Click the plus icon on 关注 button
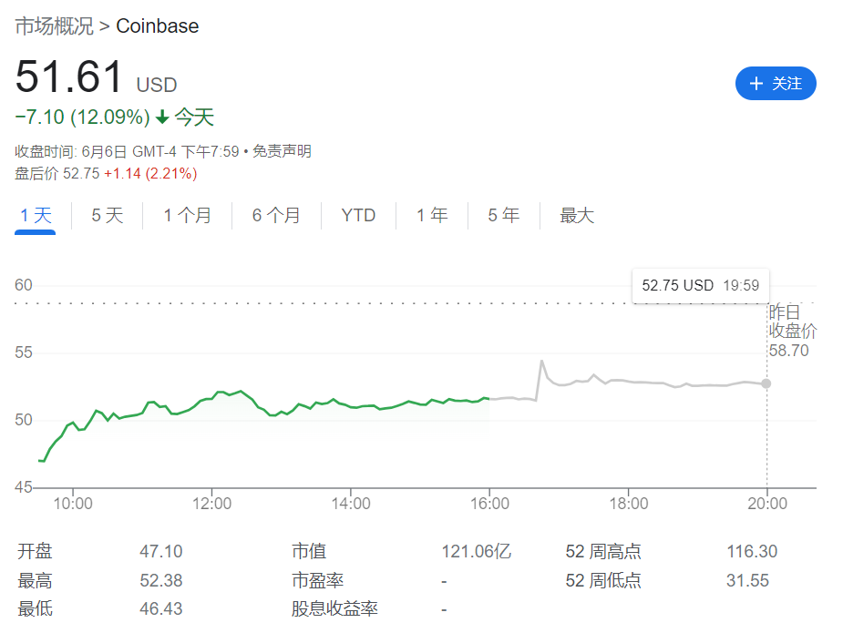 coord(756,84)
